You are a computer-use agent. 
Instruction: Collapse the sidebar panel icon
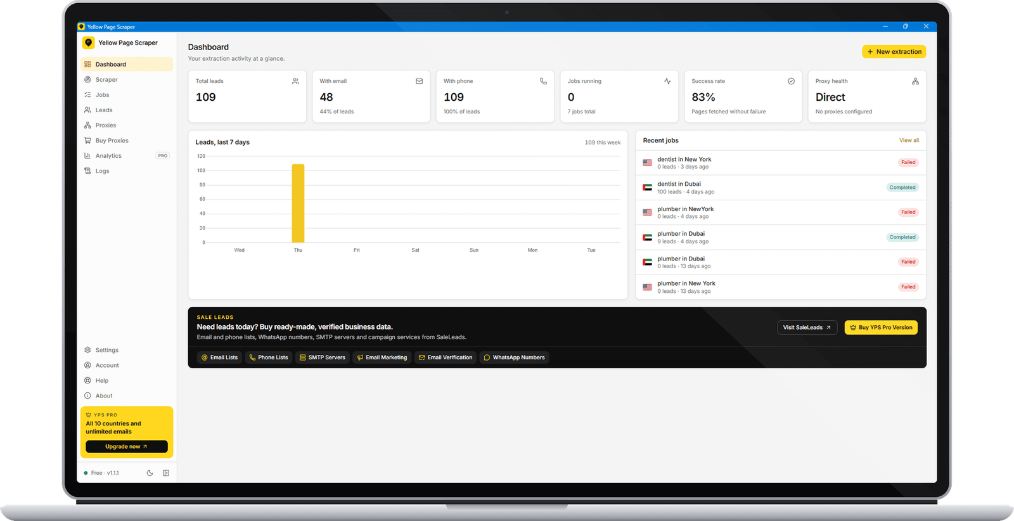(x=166, y=473)
